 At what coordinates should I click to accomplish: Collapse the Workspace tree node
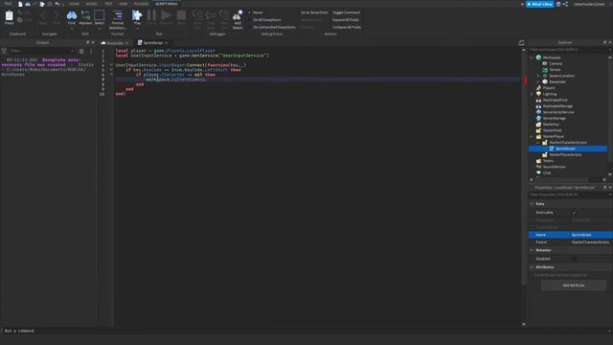point(532,57)
